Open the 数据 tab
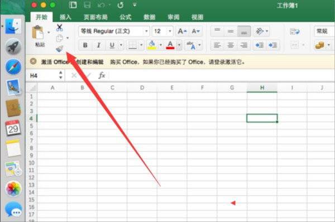This screenshot has width=335, height=222. tap(149, 17)
